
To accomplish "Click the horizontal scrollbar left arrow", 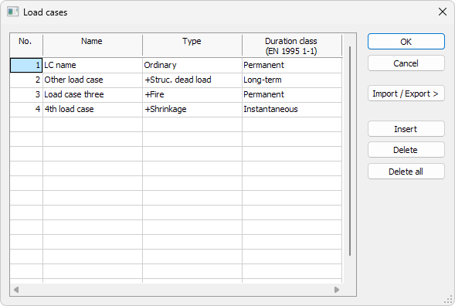I will (x=16, y=290).
